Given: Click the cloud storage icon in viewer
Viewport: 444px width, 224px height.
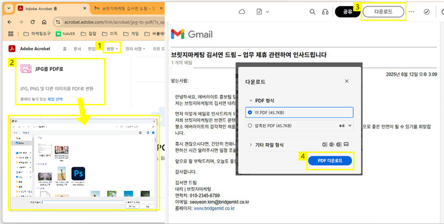Looking at the screenshot, I should (x=242, y=12).
